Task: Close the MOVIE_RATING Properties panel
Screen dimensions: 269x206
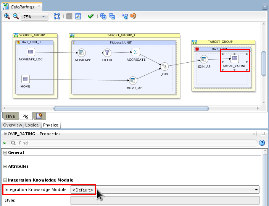Action: (254, 134)
